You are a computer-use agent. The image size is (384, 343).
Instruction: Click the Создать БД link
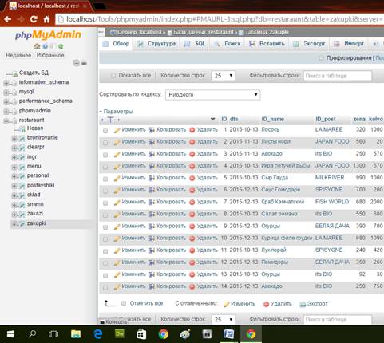click(x=34, y=73)
